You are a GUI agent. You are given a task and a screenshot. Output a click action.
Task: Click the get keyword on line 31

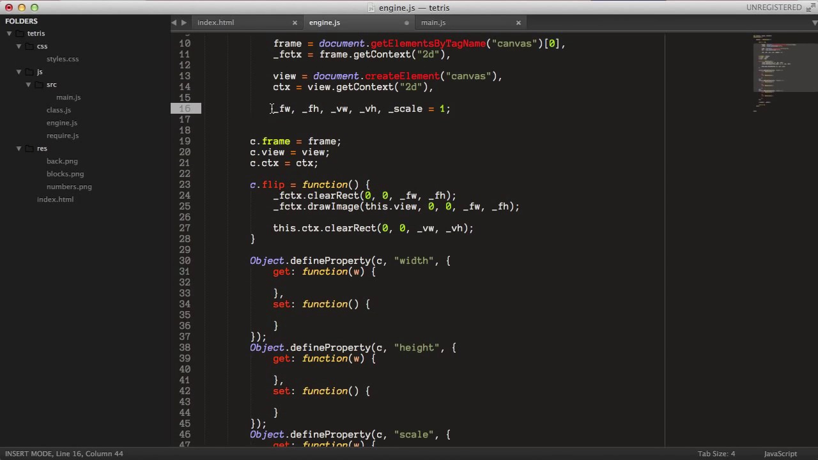(x=281, y=272)
